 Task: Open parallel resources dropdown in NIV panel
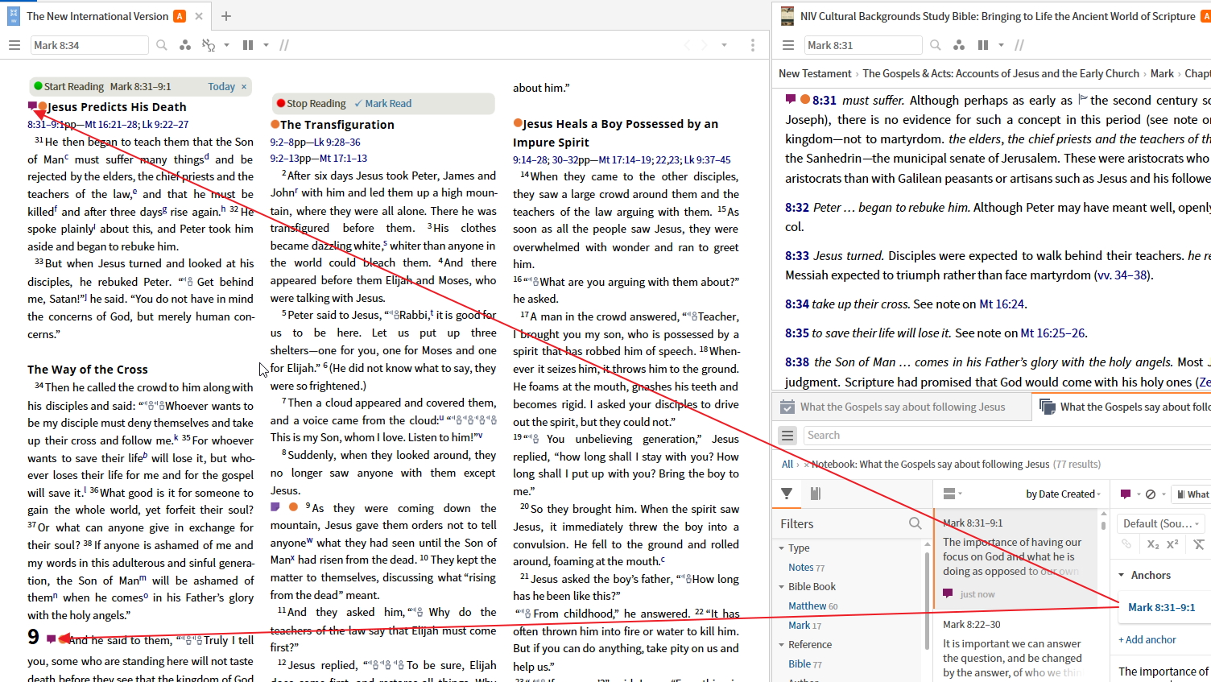point(266,45)
